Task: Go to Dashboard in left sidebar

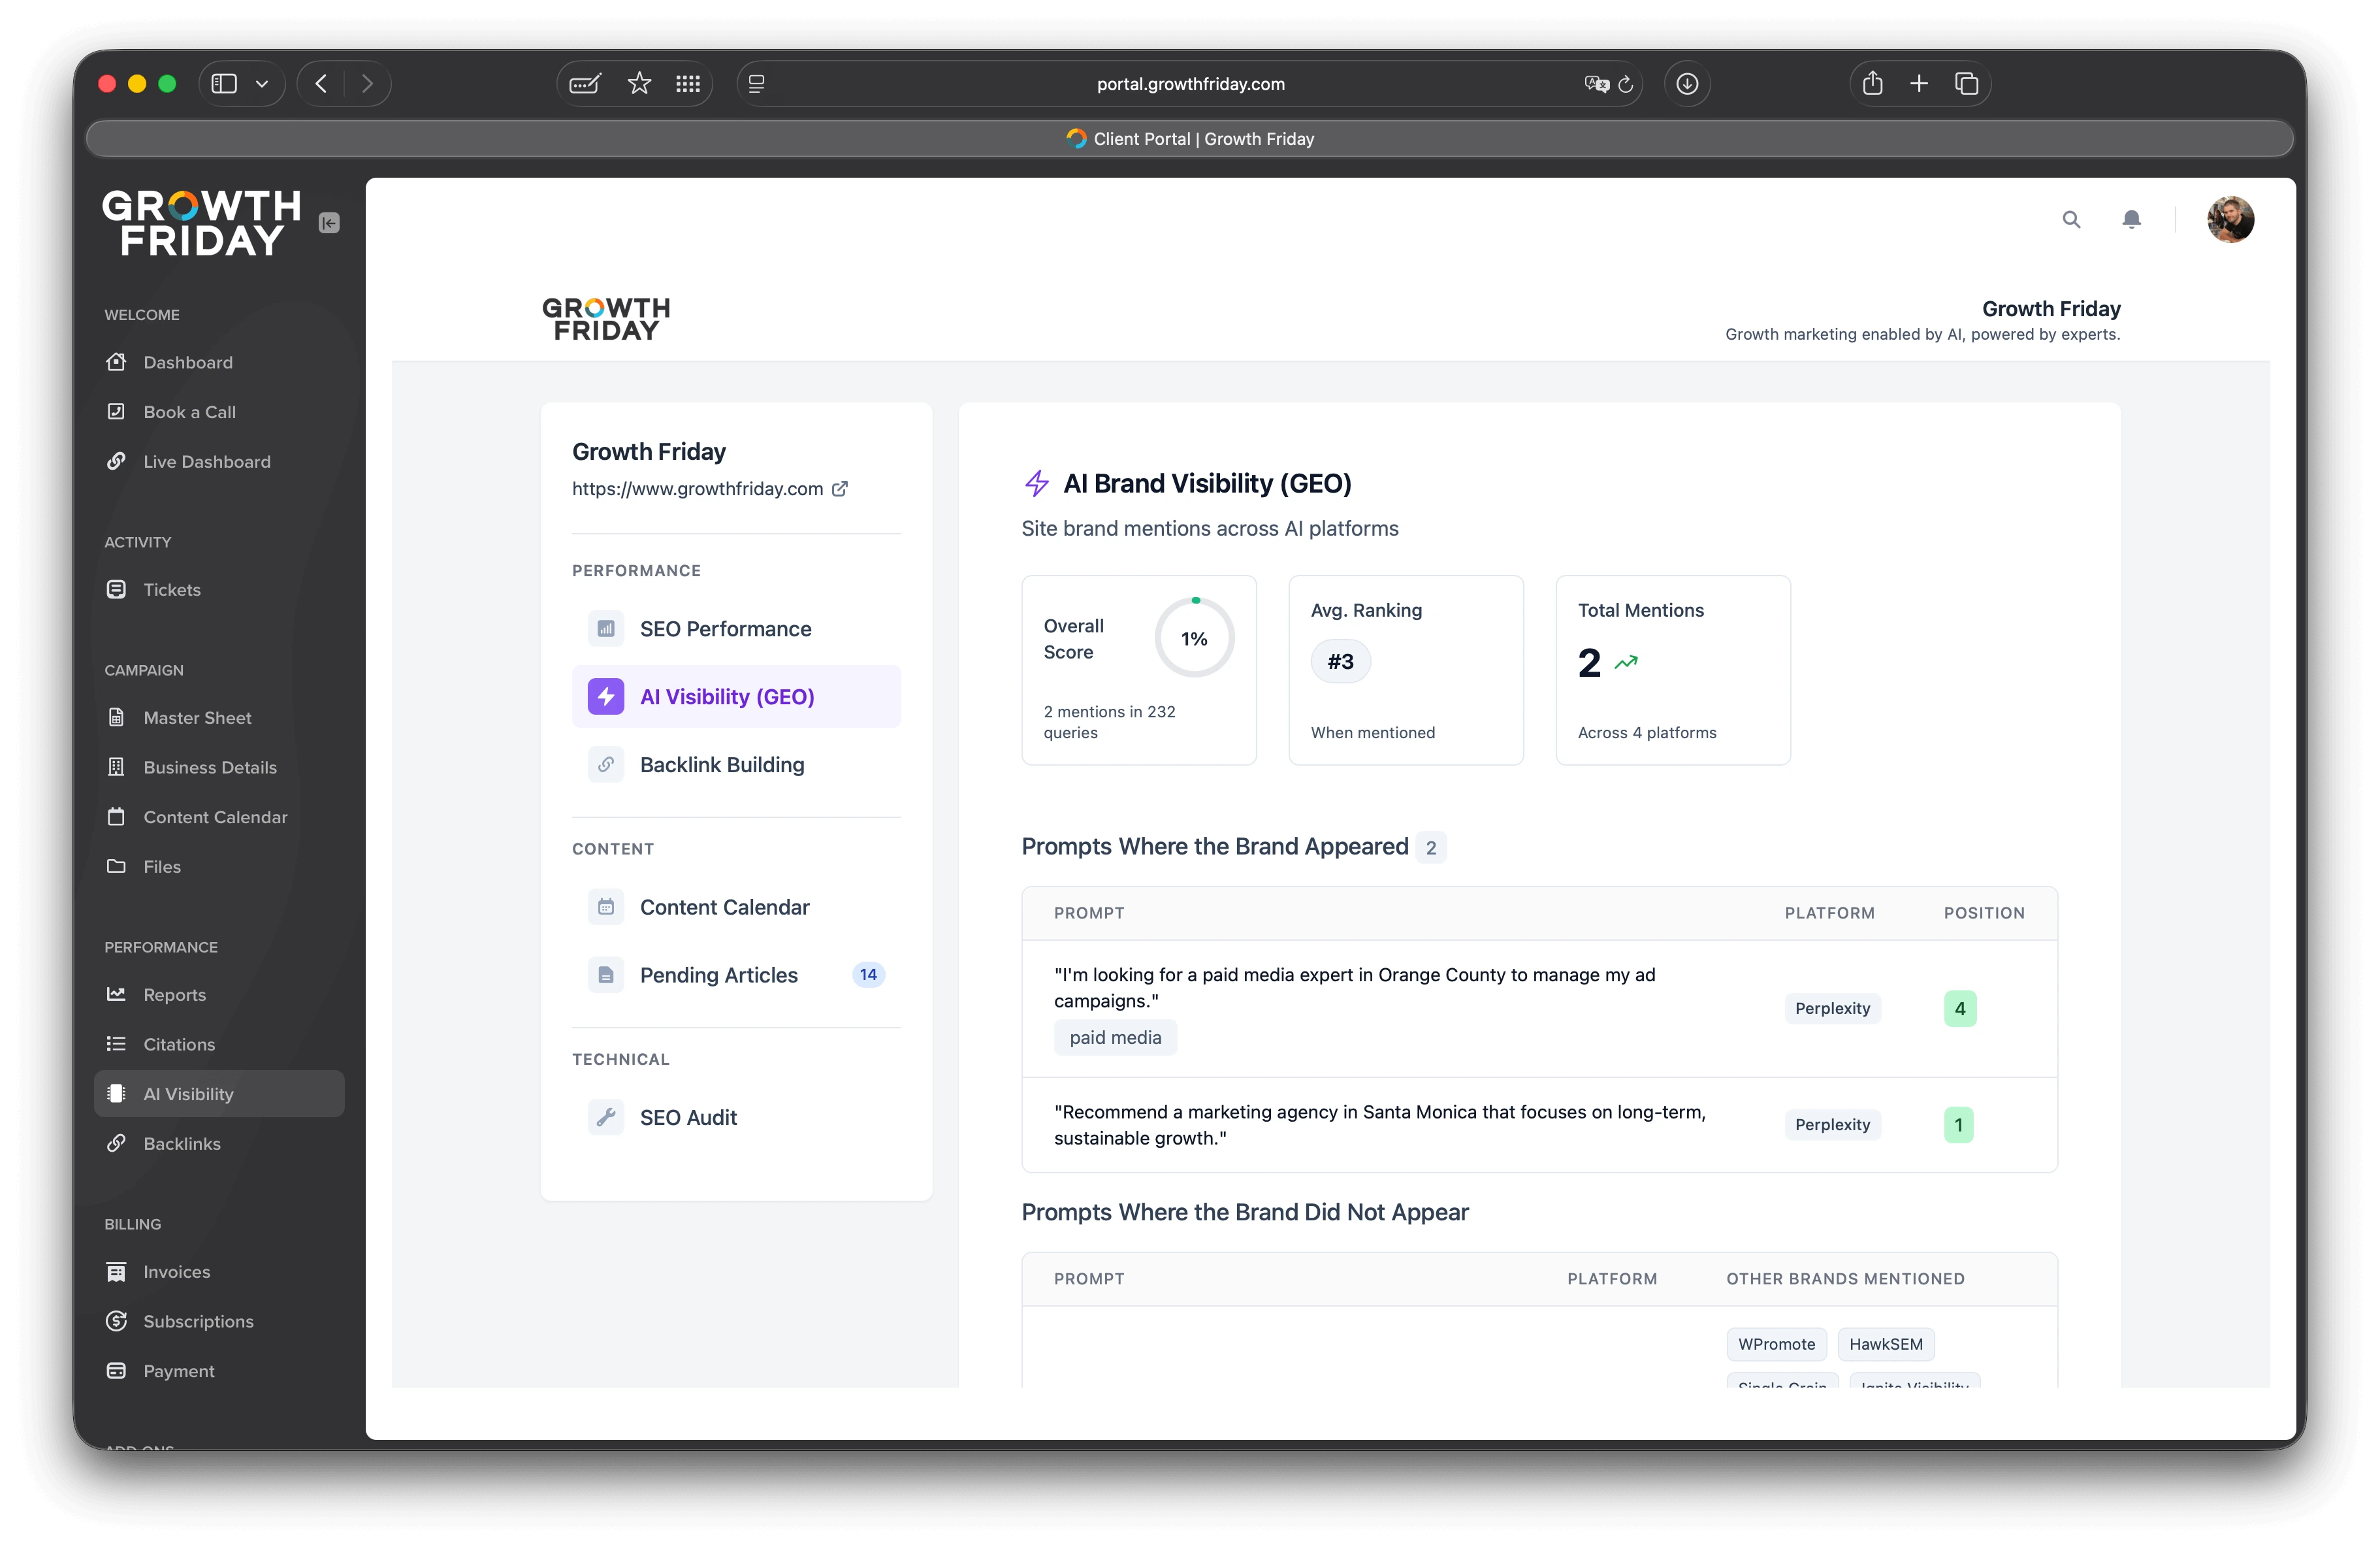Action: [x=188, y=363]
